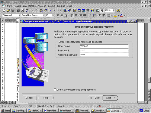Click the Help button in the wizard

[46, 98]
